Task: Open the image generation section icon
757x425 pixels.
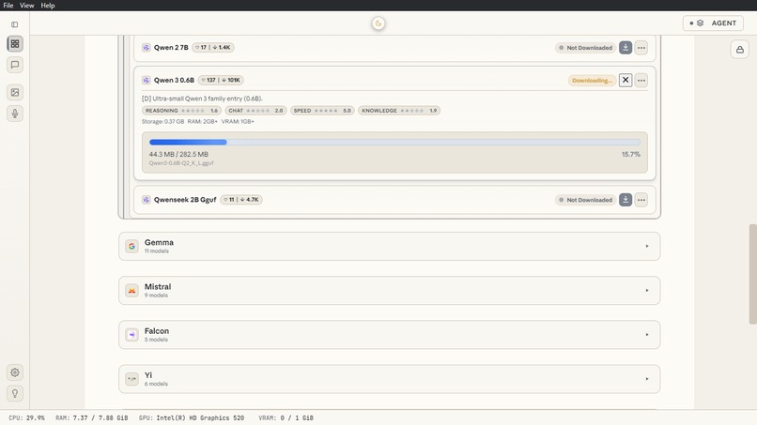Action: [15, 92]
